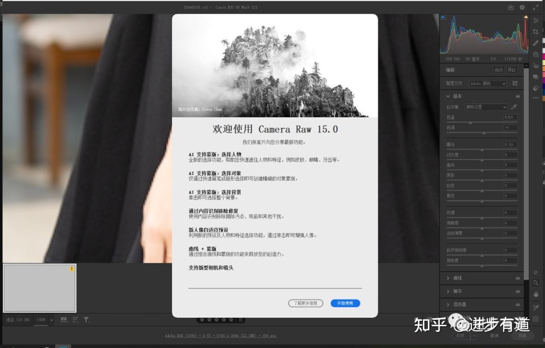Toggle the grid overlay icon
Viewport: 545px width, 348px height.
535,319
